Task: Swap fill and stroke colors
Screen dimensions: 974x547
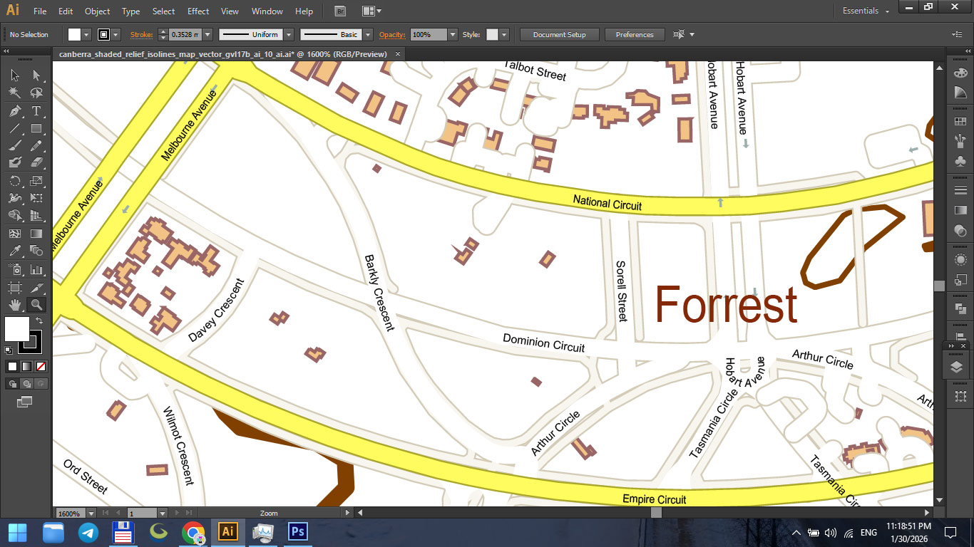Action: (39, 321)
